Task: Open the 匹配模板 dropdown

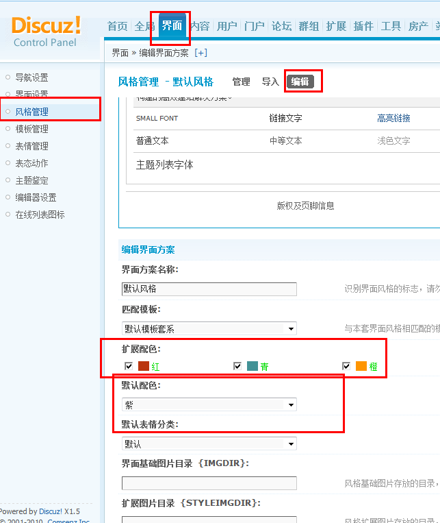Action: click(209, 329)
